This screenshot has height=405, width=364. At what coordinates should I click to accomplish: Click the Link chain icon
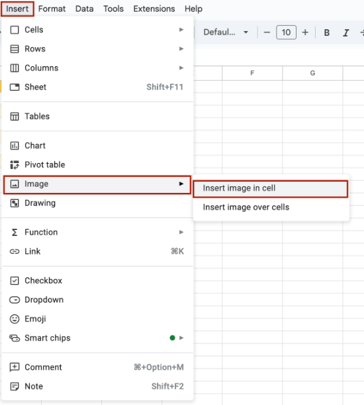15,251
